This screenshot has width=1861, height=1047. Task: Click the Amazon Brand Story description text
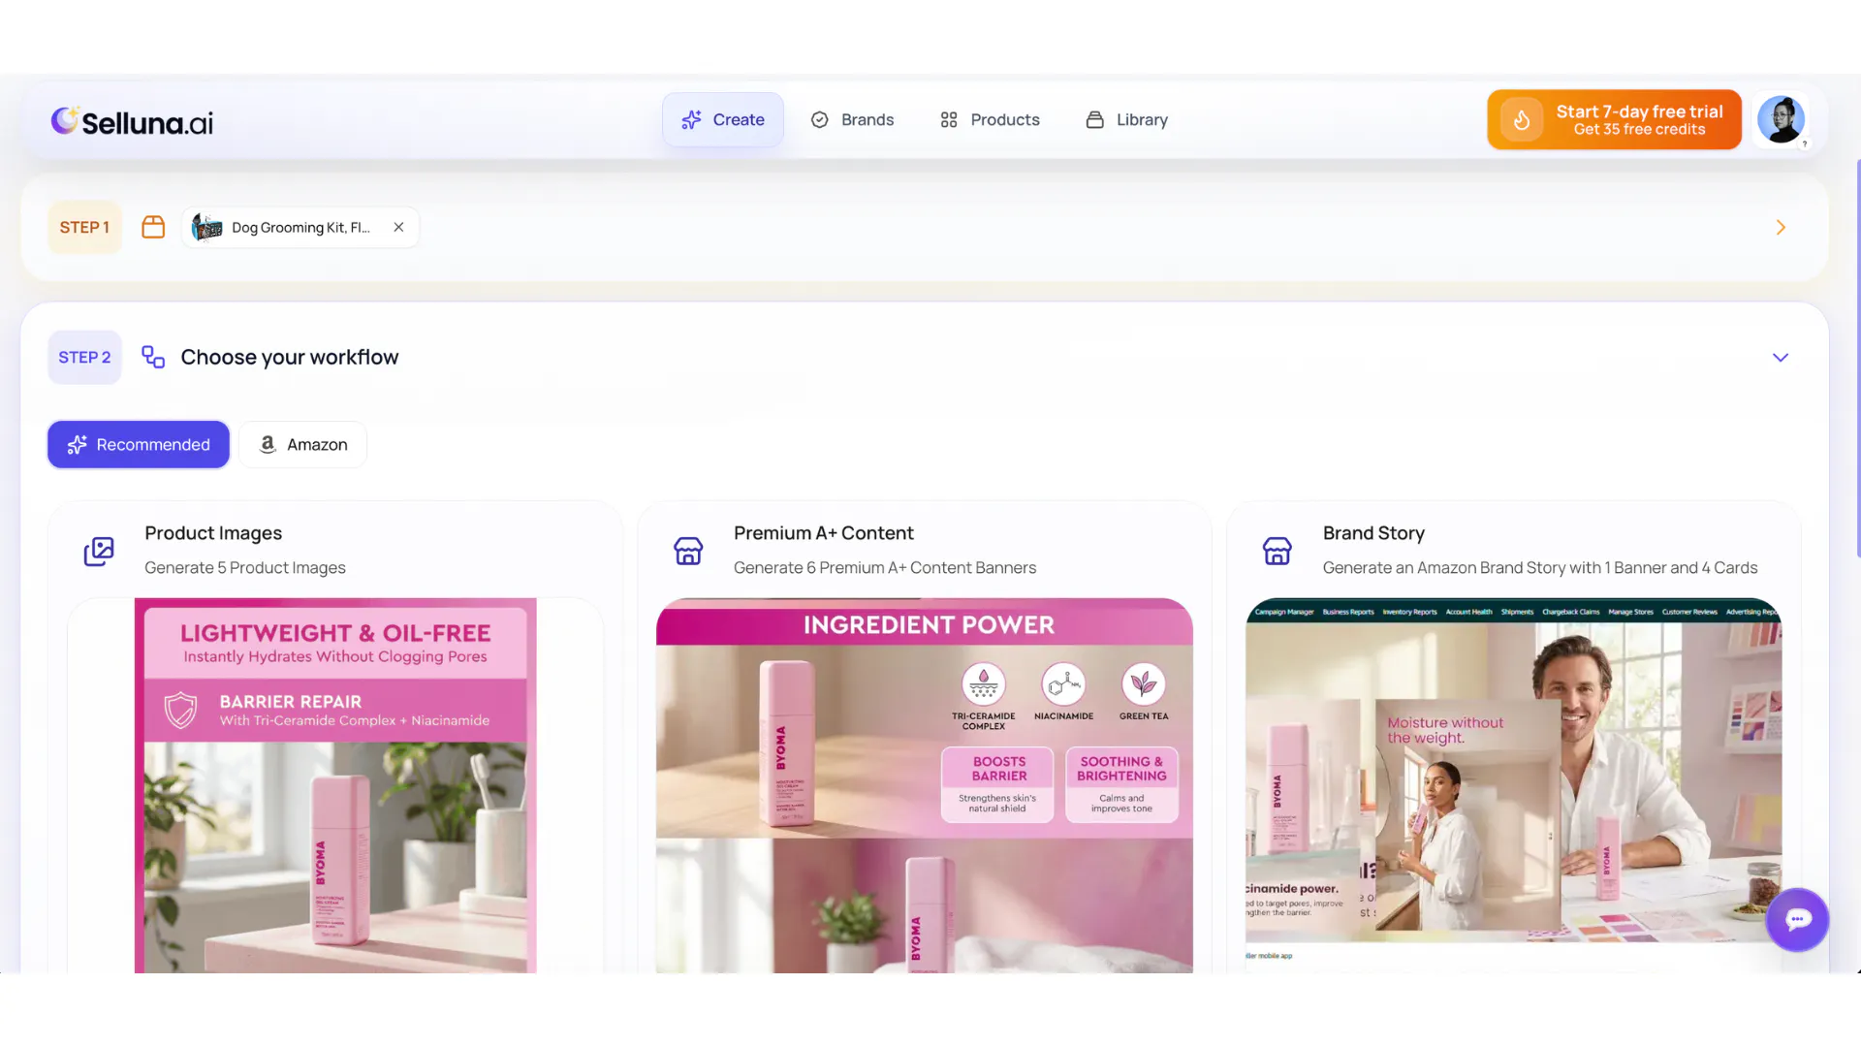pyautogui.click(x=1540, y=568)
